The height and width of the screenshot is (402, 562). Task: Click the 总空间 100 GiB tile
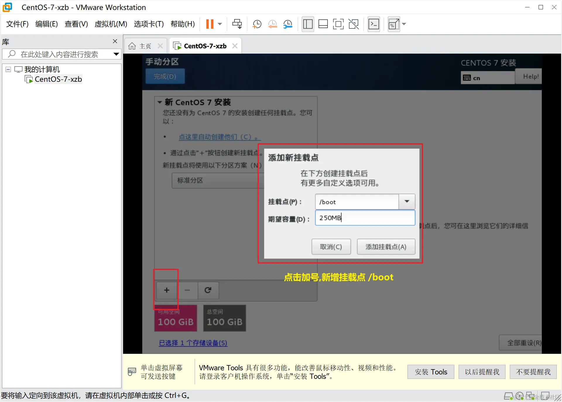pyautogui.click(x=225, y=318)
